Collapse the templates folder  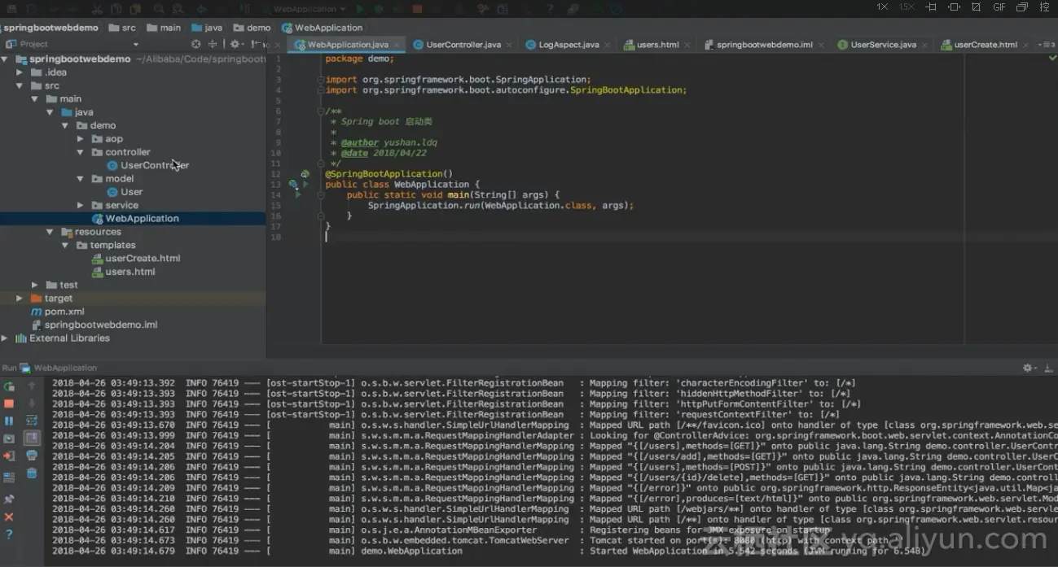[x=65, y=245]
